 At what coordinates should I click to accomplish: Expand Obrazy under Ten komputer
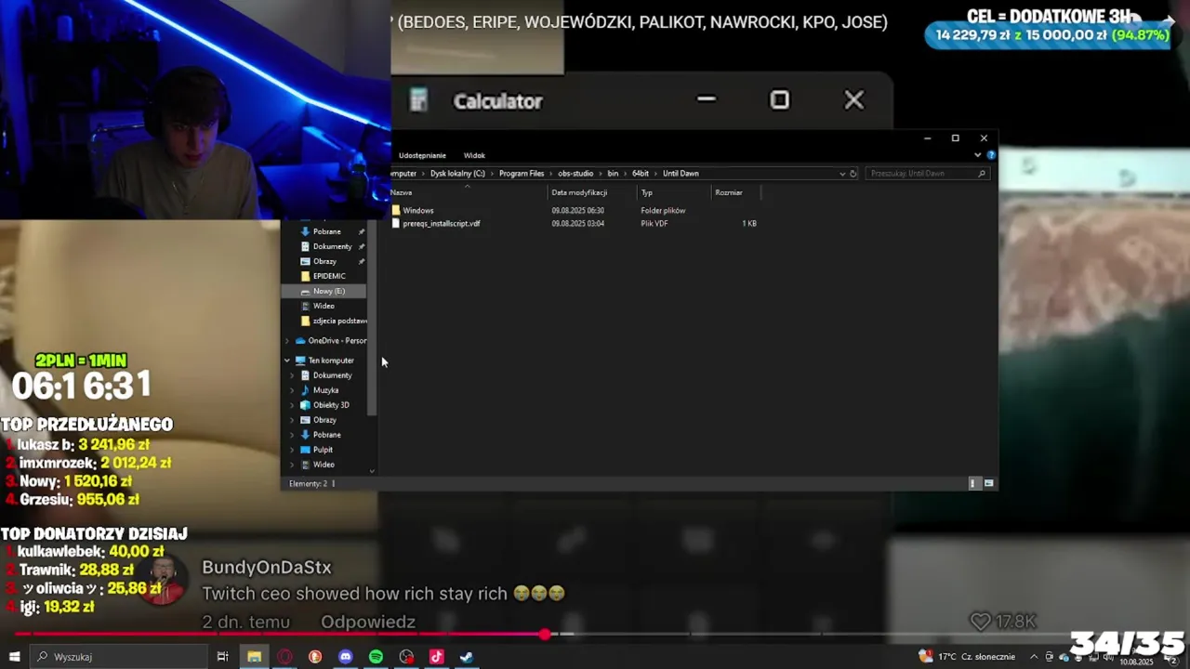[x=293, y=420]
